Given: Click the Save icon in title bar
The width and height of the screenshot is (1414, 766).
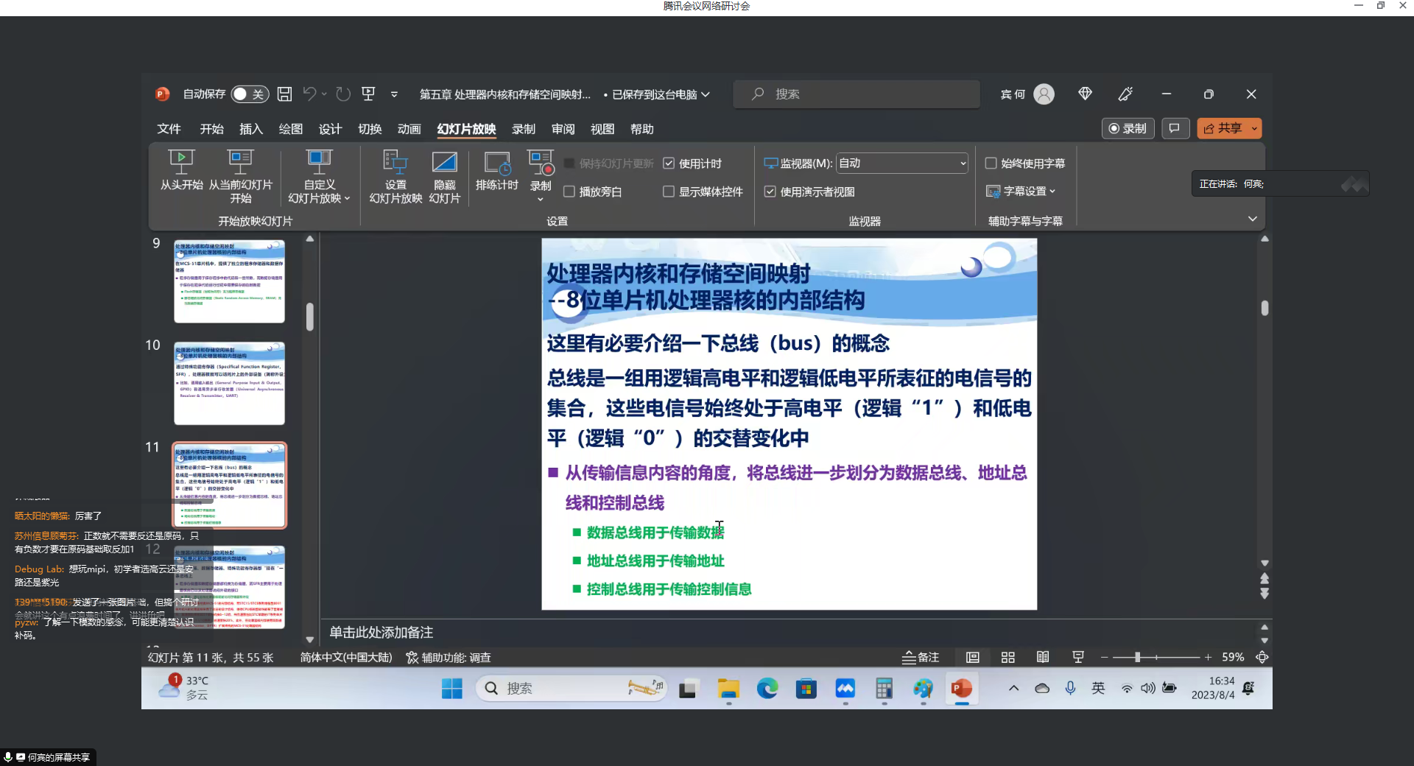Looking at the screenshot, I should 284,94.
